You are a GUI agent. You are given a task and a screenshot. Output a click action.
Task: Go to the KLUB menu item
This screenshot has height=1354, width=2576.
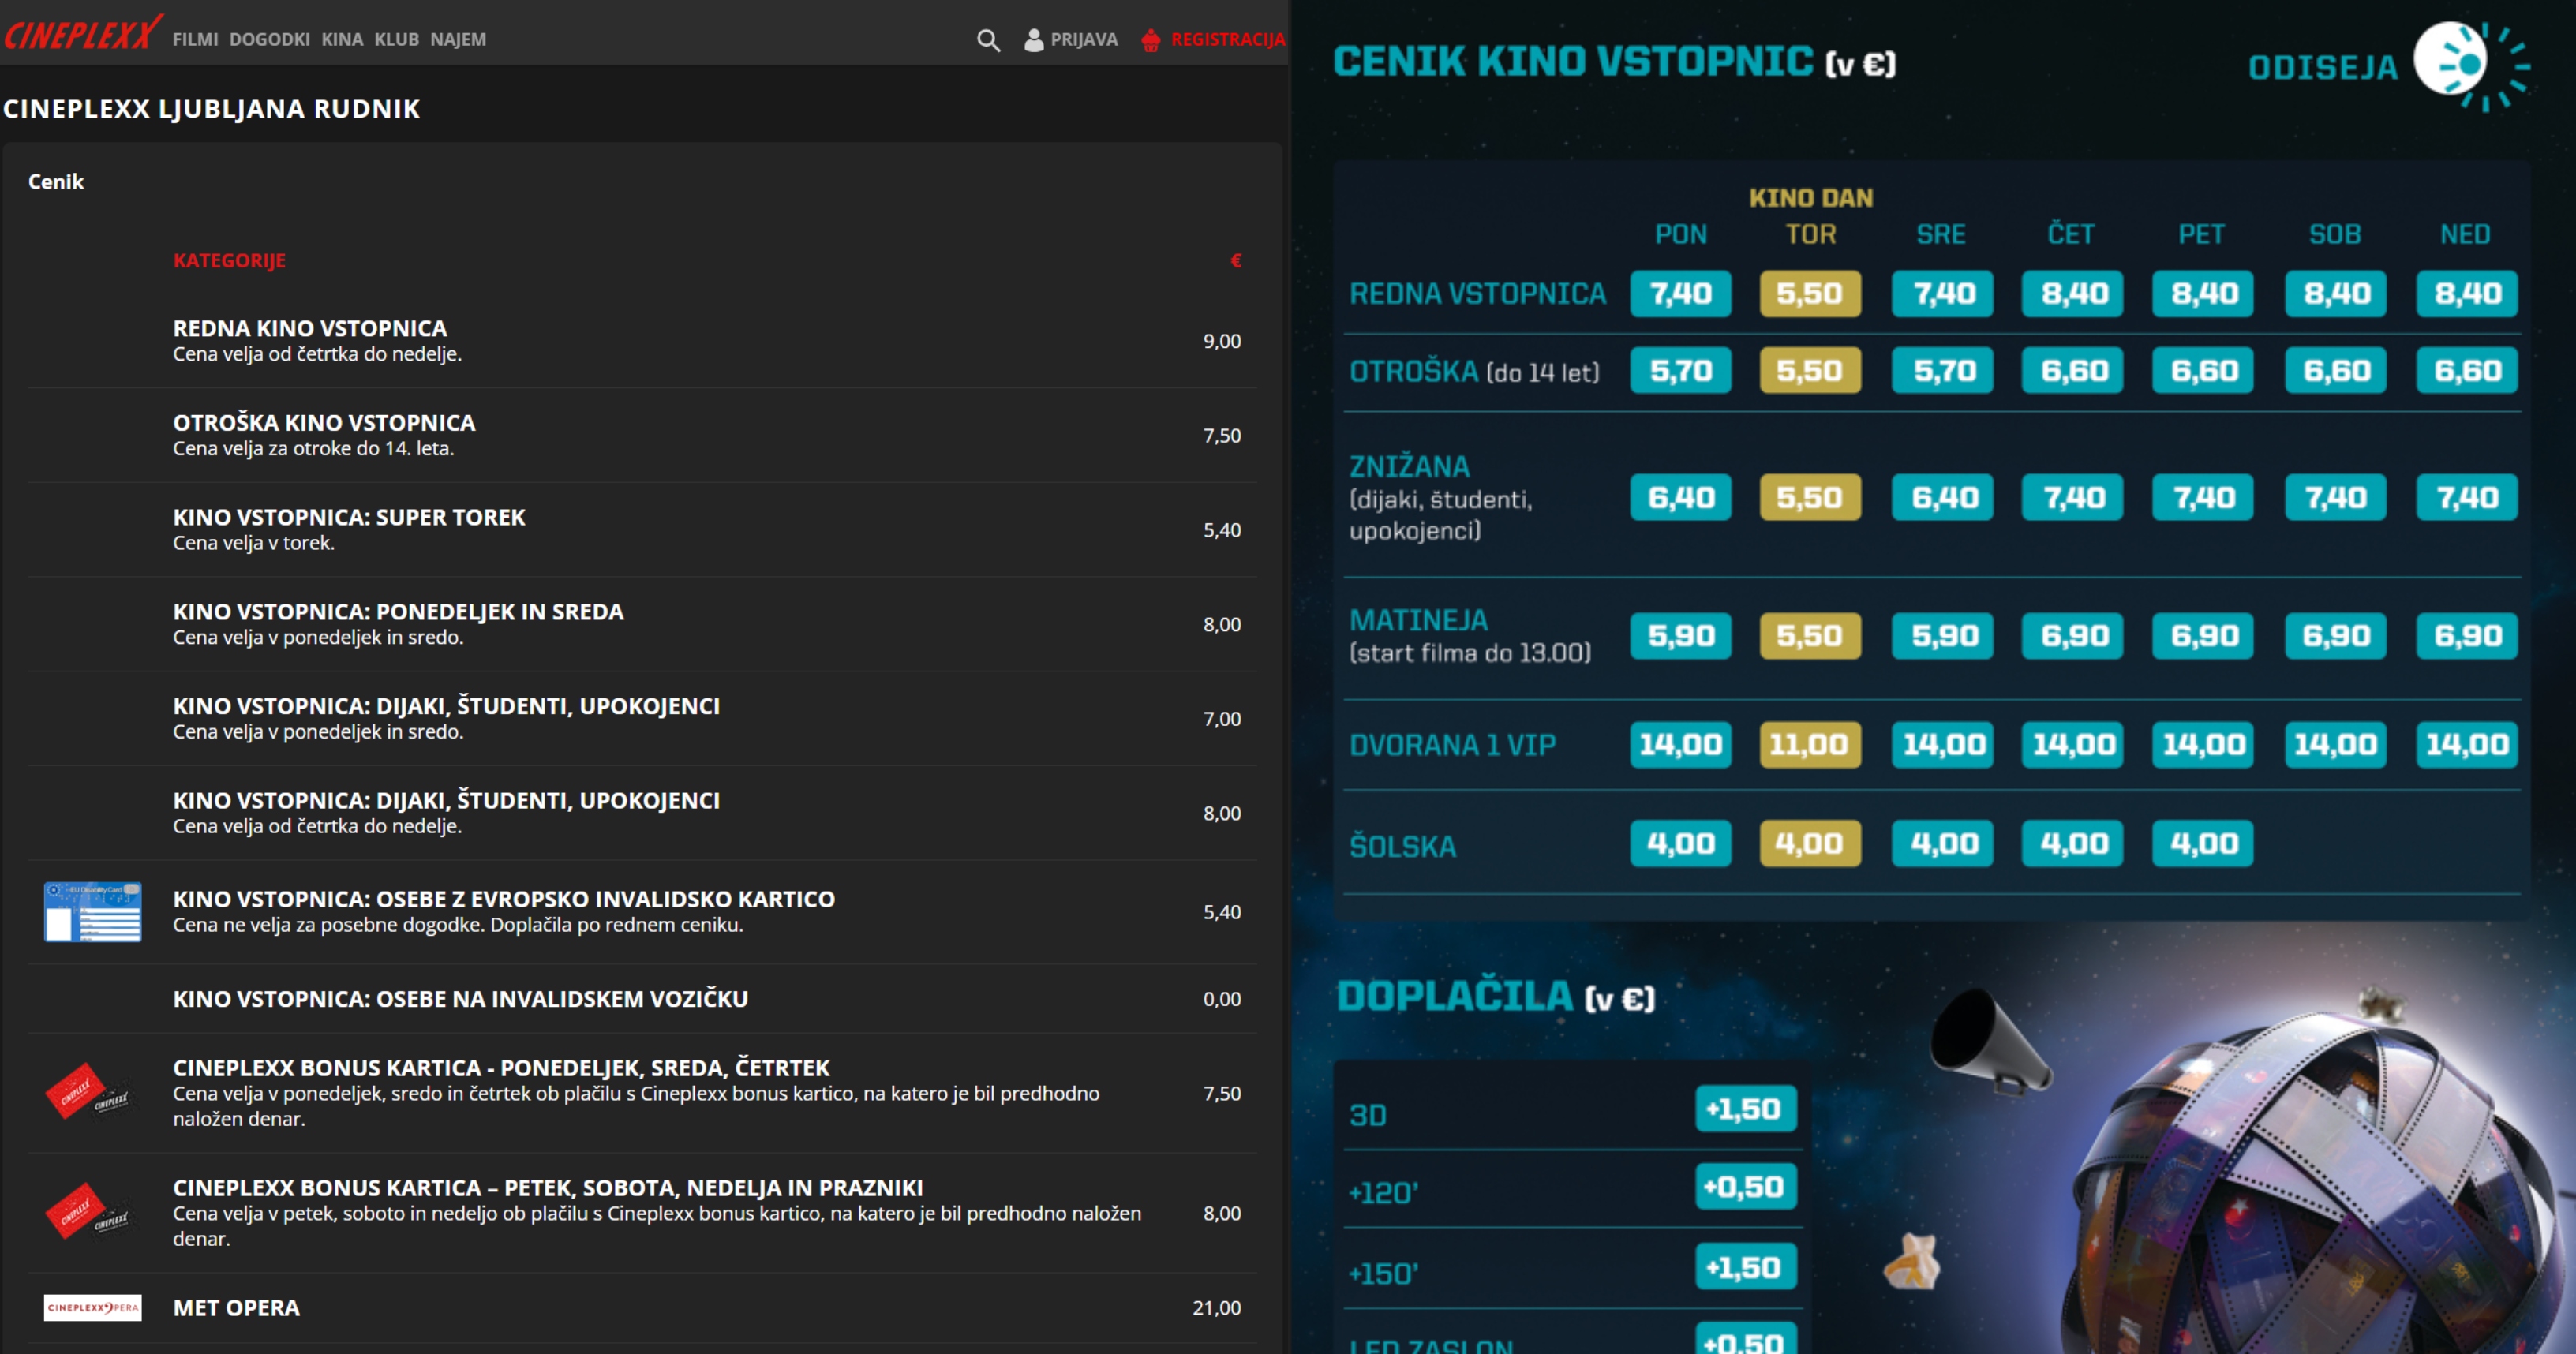click(396, 40)
